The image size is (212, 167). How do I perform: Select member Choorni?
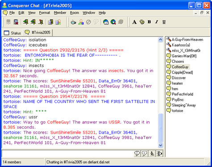pos(175,61)
